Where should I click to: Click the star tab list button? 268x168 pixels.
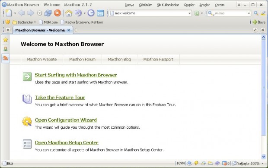pos(8,30)
